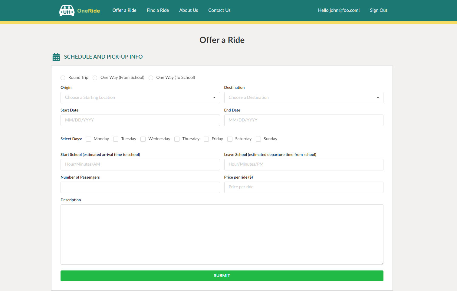457x291 pixels.
Task: Go to the About Us page
Action: click(x=188, y=10)
